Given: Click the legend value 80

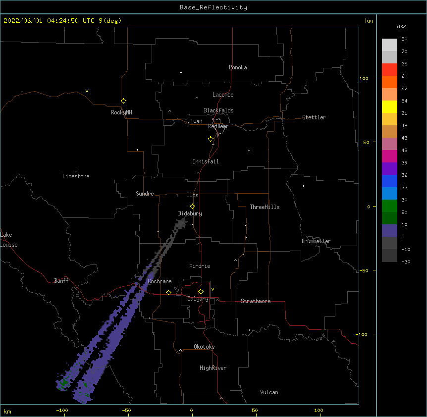Looking at the screenshot, I should click(404, 39).
